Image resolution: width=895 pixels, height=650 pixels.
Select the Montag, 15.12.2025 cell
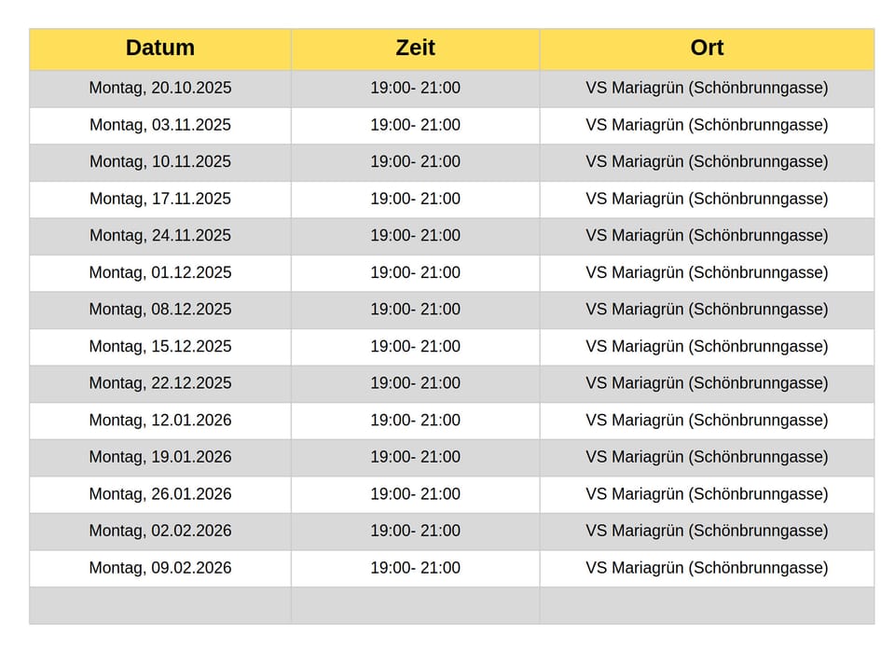(x=160, y=347)
